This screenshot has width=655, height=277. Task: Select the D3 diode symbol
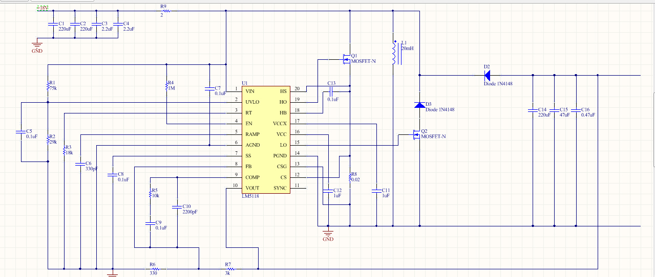coord(419,105)
